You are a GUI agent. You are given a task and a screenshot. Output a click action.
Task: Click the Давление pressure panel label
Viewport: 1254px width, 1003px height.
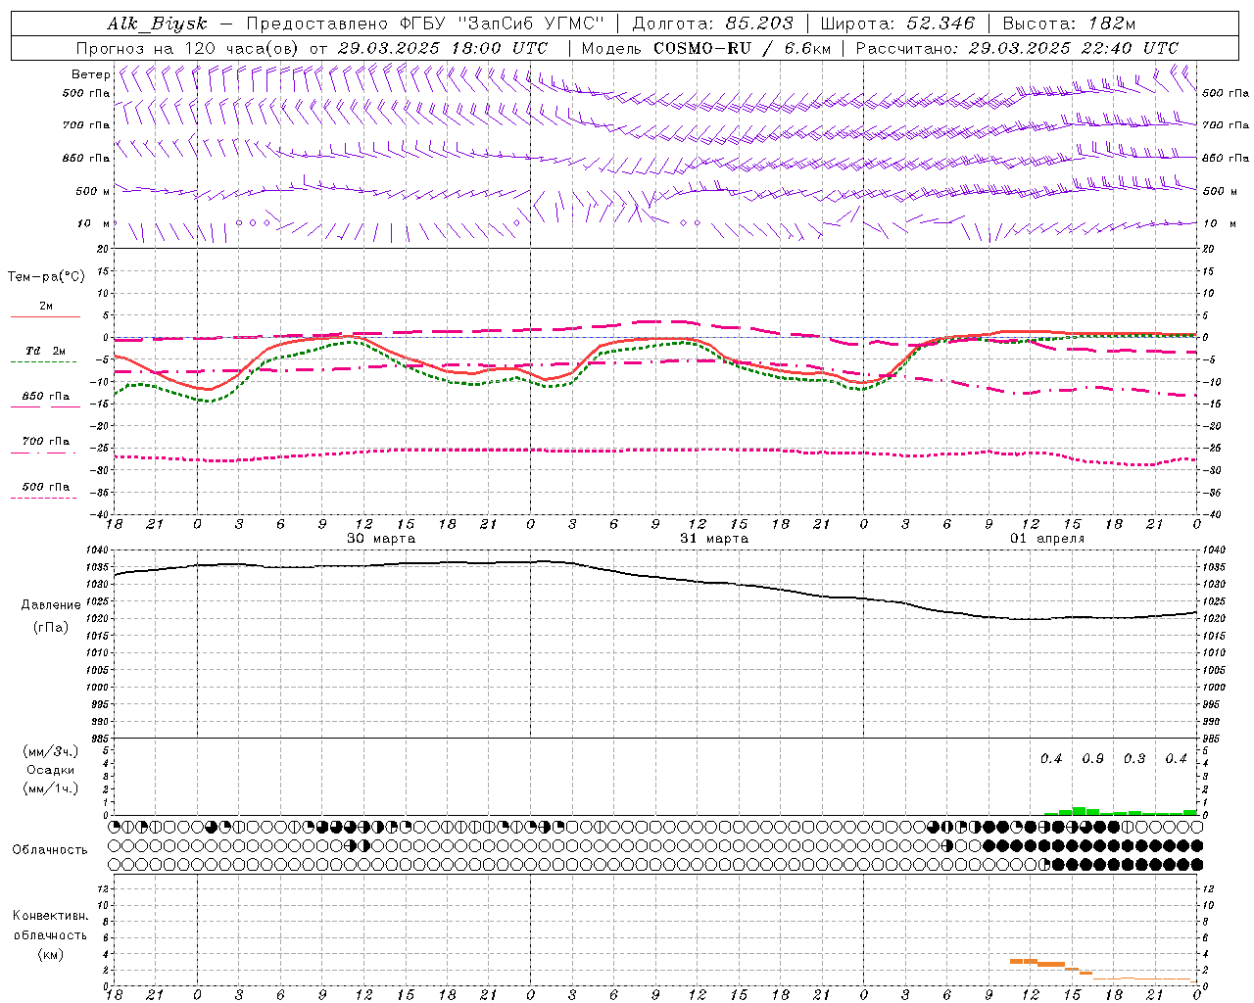coord(51,605)
